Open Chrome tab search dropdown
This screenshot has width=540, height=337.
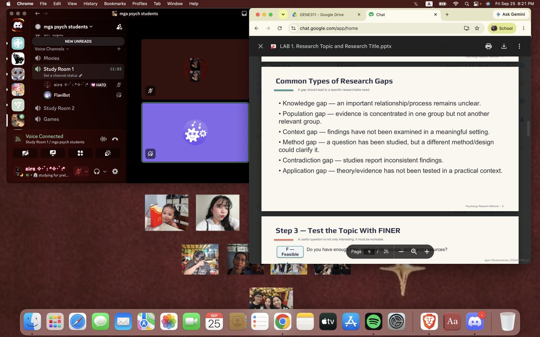(x=283, y=14)
